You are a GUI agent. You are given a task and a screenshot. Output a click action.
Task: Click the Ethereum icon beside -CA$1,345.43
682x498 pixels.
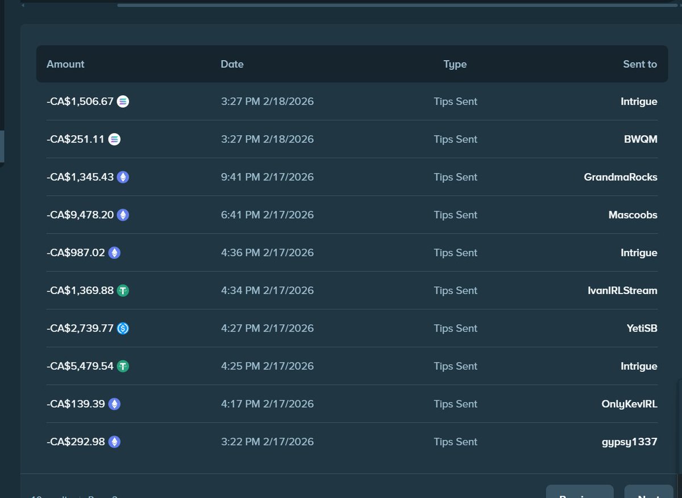point(123,177)
